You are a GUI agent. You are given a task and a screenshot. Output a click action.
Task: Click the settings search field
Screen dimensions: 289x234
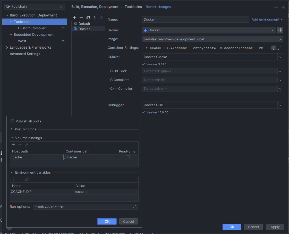[35, 7]
